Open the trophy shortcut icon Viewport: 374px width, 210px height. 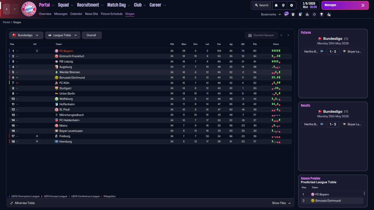pyautogui.click(x=321, y=14)
